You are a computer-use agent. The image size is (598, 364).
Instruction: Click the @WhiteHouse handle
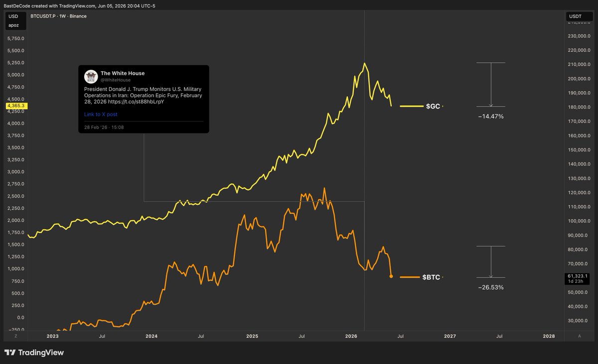click(116, 80)
